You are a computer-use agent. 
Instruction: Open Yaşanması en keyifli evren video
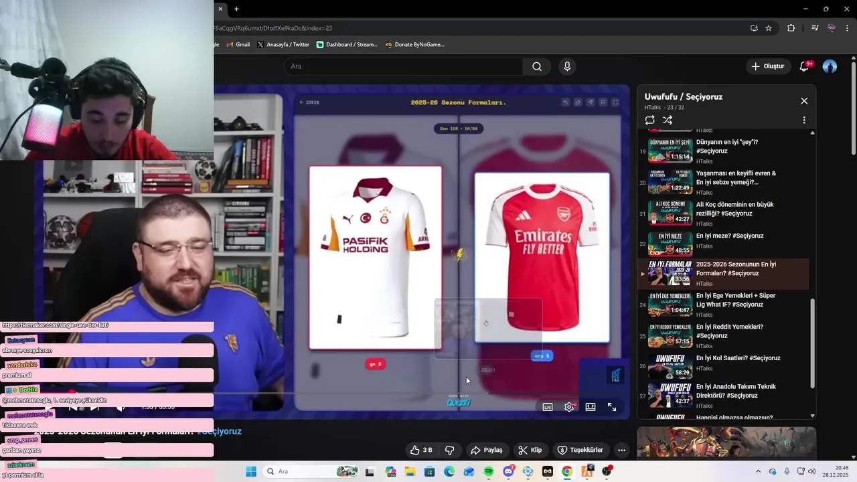point(723,182)
